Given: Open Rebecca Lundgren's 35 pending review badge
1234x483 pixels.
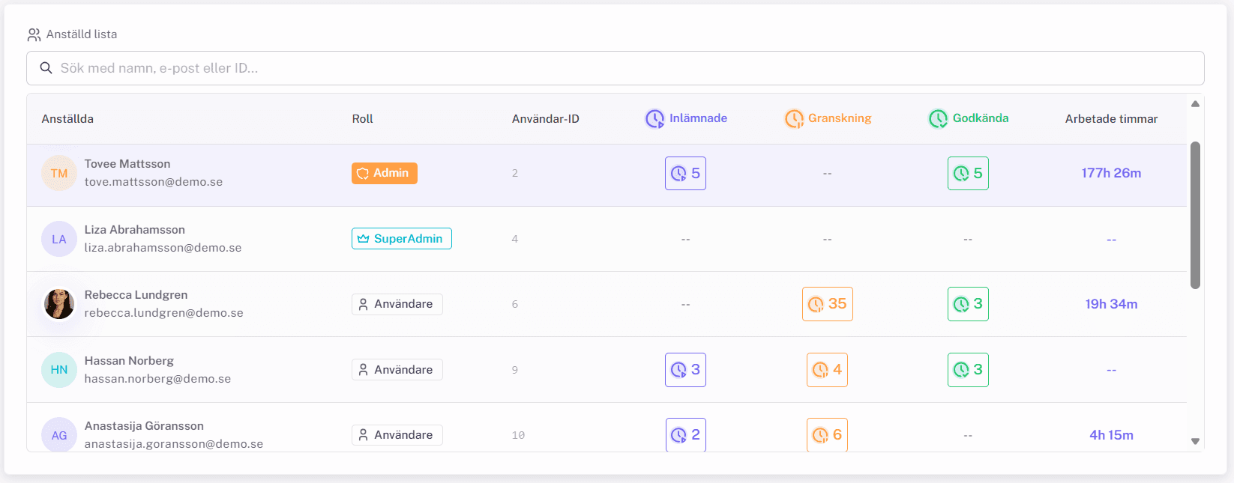Looking at the screenshot, I should (827, 304).
